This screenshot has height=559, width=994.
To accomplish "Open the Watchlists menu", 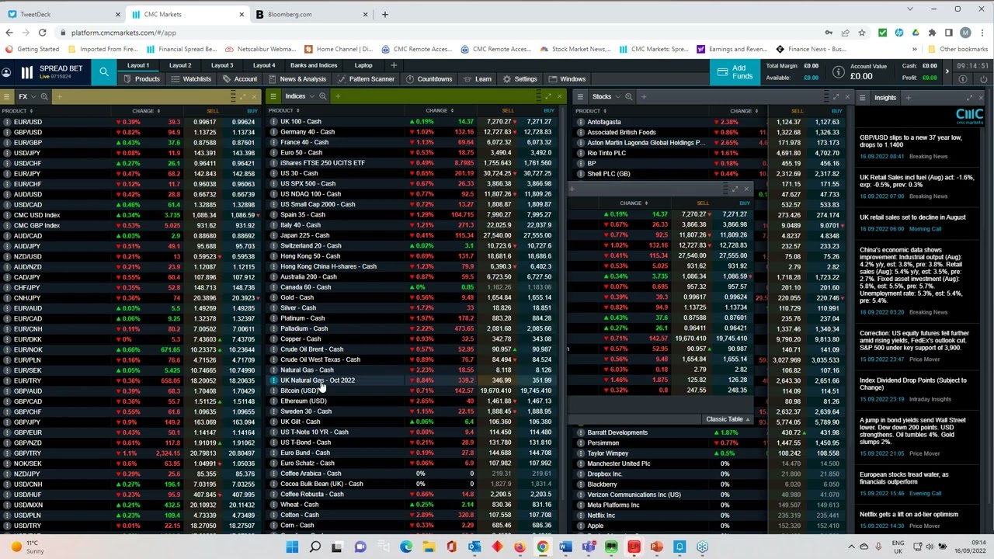I will pyautogui.click(x=191, y=79).
